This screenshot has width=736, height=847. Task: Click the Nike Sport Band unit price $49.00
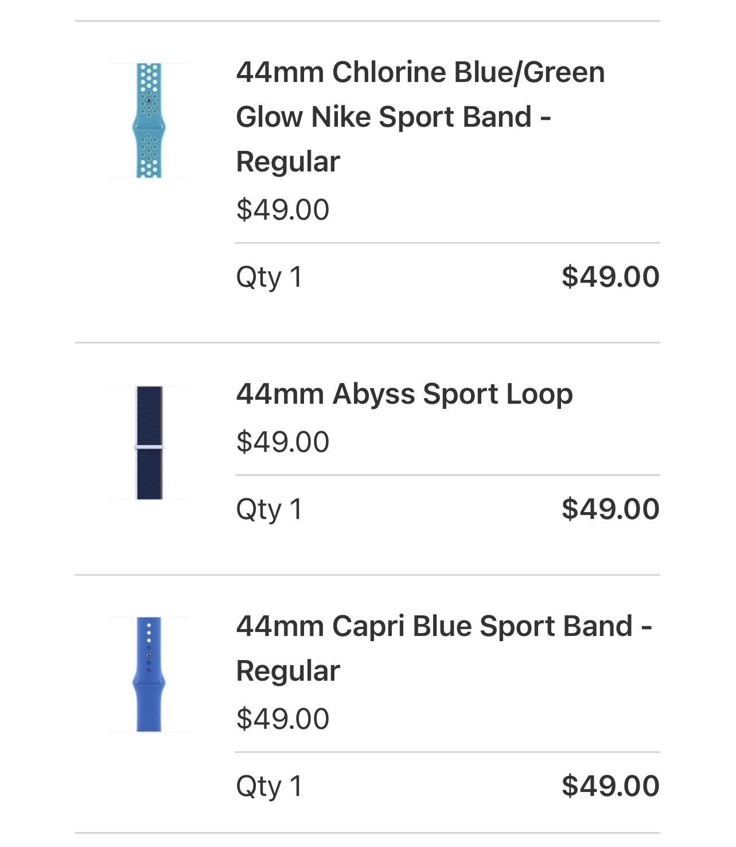pos(283,209)
